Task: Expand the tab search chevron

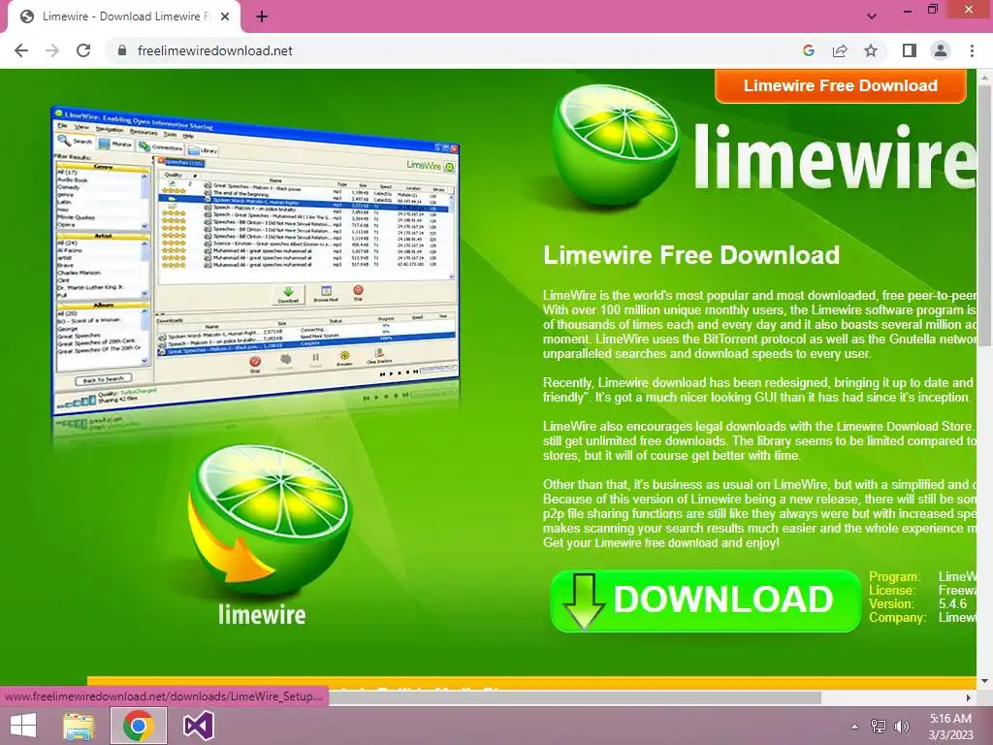Action: (872, 16)
